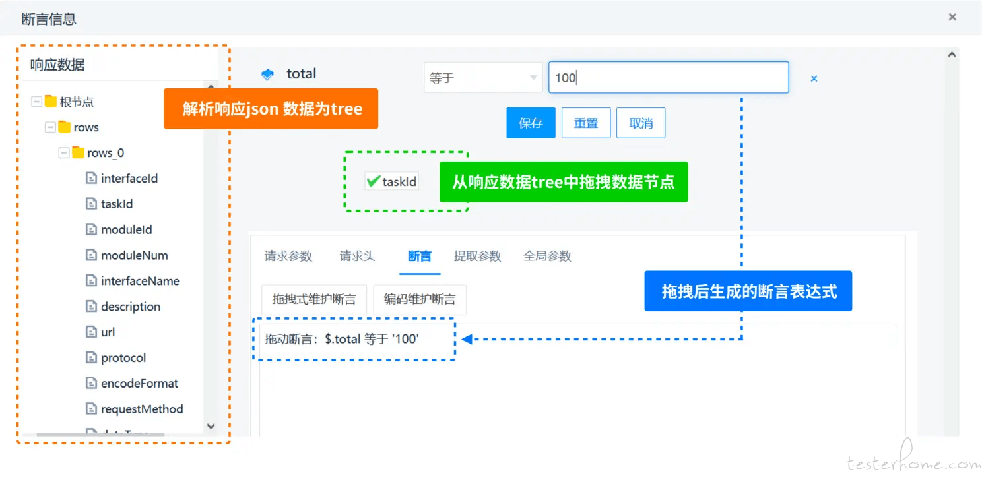Screen dimensions: 982x484
Task: Click the moduleNum file icon
Action: 92,255
